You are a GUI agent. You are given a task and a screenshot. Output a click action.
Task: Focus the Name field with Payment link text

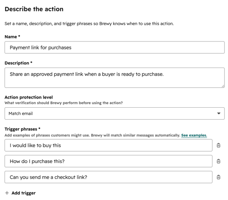114,47
